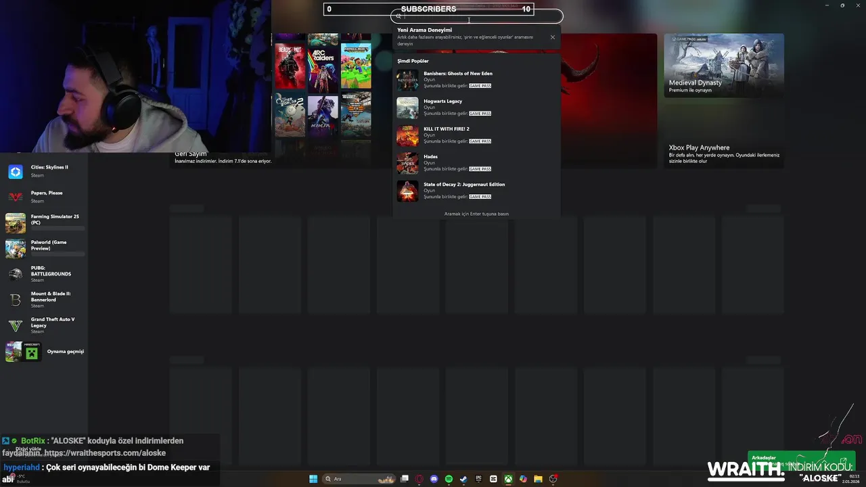Open Papers, Please in the sidebar

tap(44, 197)
